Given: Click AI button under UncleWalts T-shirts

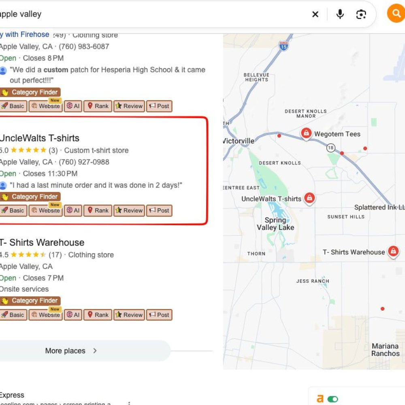Looking at the screenshot, I should pos(73,211).
